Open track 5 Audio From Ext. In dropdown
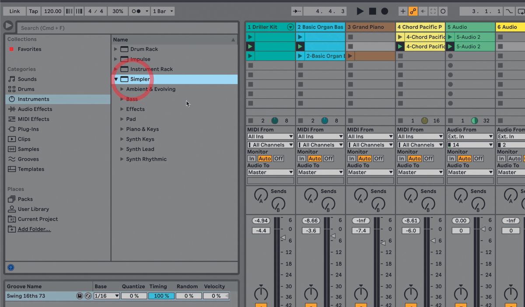Viewport: 525px width, 307px height. click(x=470, y=137)
